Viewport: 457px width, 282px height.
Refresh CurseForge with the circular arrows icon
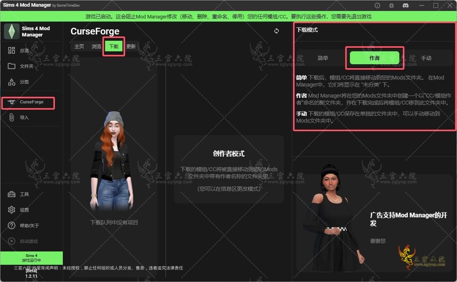pyautogui.click(x=276, y=31)
